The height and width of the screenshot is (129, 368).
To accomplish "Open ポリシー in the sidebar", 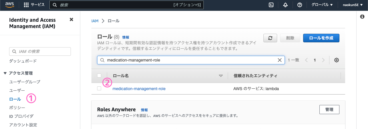I will tap(17, 108).
